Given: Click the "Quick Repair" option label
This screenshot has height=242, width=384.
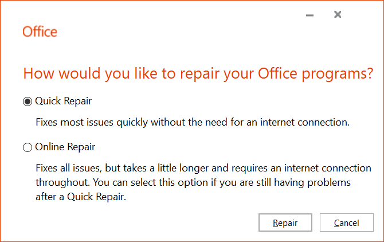Looking at the screenshot, I should pos(63,101).
